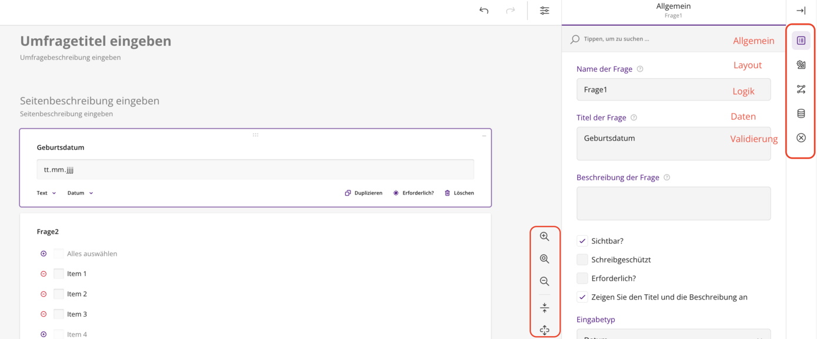Toggle the Sichtbar? checkbox

click(x=582, y=241)
